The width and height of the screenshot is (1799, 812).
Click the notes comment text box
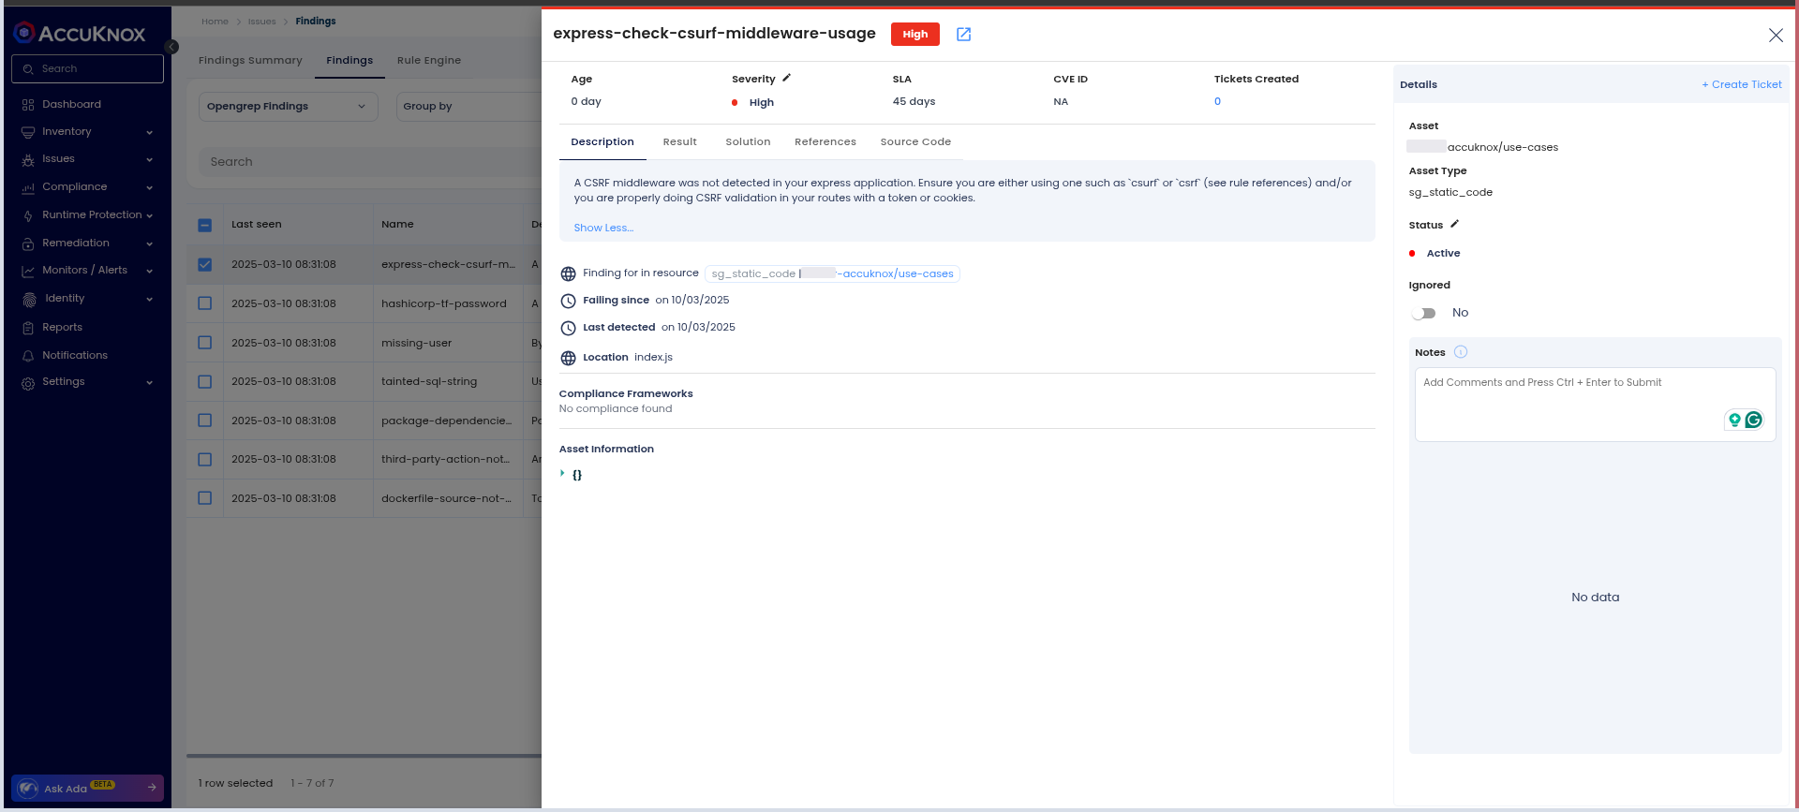1595,404
